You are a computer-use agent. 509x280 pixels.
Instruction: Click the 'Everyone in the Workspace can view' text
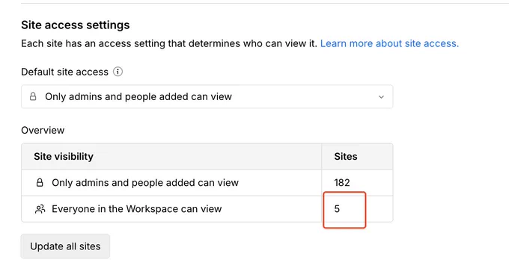pos(137,209)
